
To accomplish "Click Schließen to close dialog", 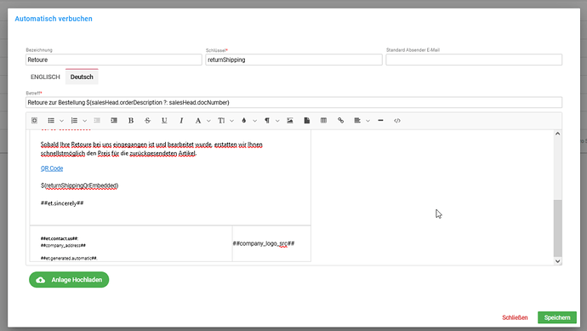I will pyautogui.click(x=515, y=317).
